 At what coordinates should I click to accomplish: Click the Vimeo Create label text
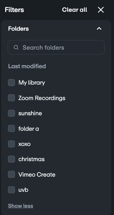pos(37,175)
